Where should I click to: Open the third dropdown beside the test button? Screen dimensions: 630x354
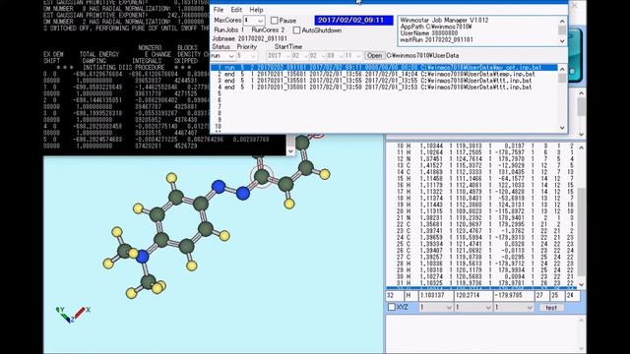point(513,308)
